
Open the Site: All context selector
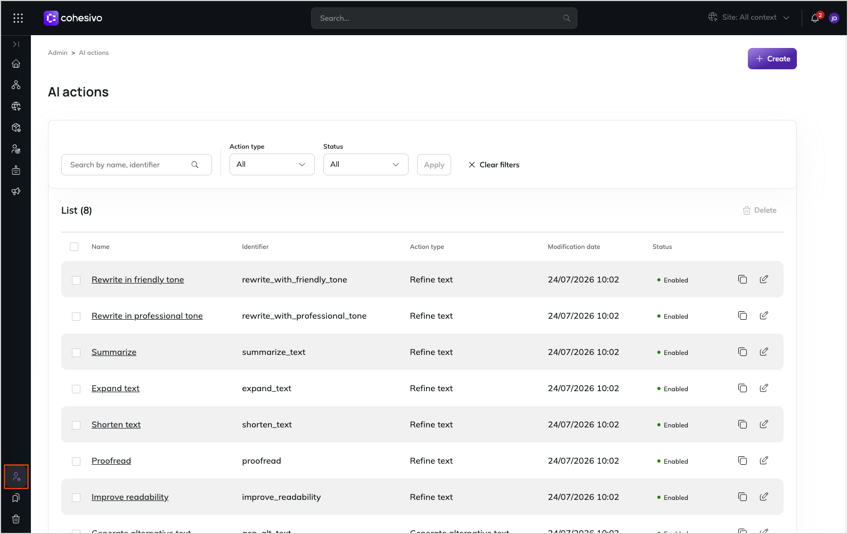[x=749, y=18]
